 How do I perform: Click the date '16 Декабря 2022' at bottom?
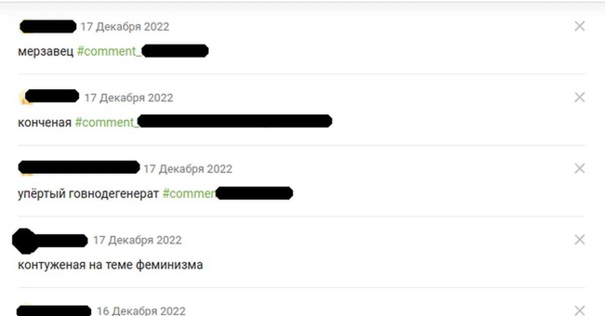(x=141, y=311)
